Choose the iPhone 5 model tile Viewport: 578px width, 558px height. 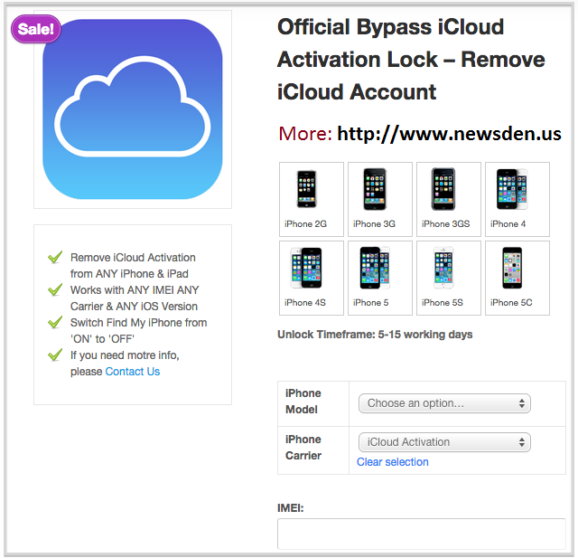[x=379, y=278]
